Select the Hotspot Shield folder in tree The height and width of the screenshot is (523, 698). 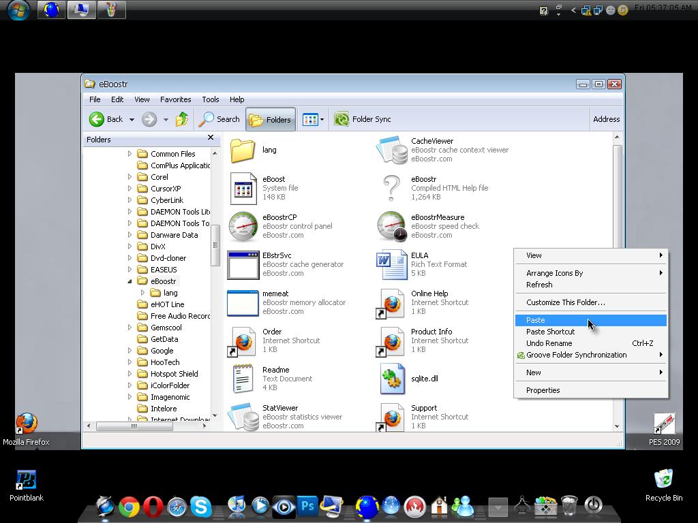point(174,374)
